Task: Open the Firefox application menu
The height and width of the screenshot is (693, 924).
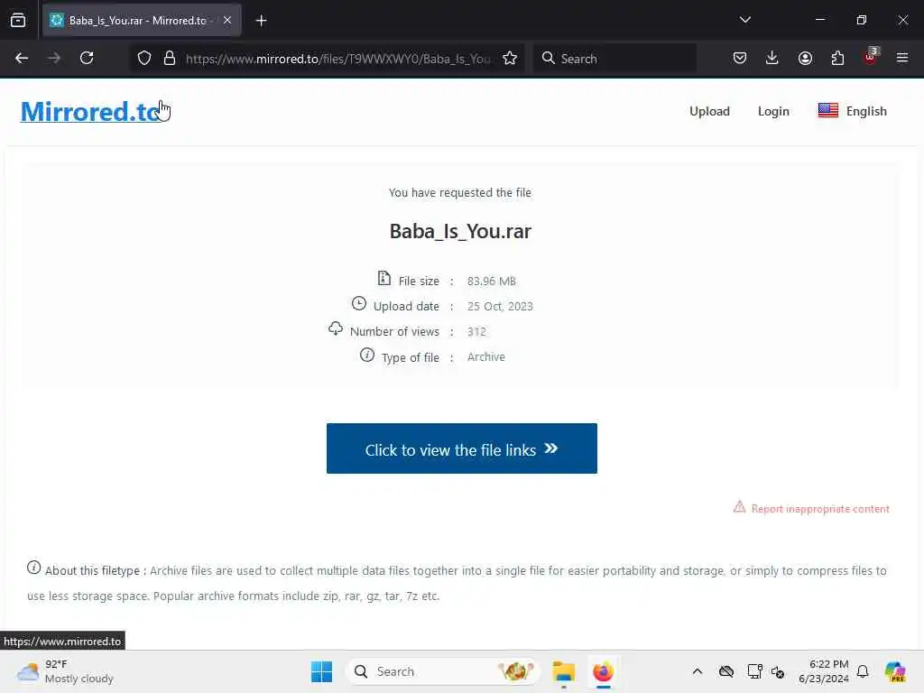Action: click(x=902, y=58)
